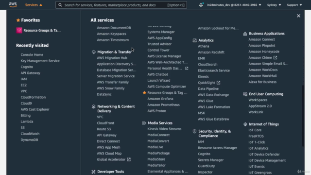Open Secrets Manager service
The height and width of the screenshot is (175, 311).
coord(210,160)
